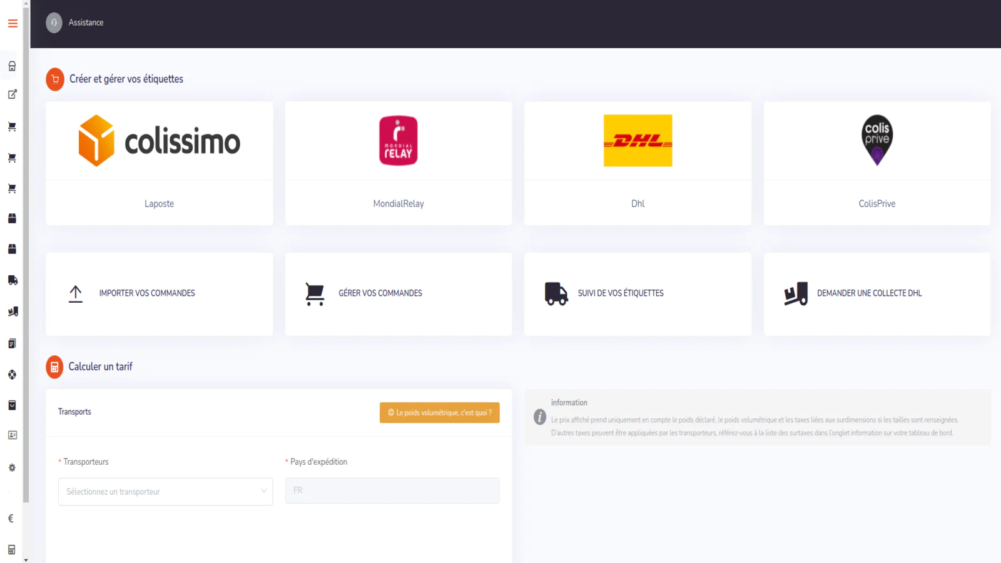
Task: Click the chevron arrow of the transporteur selector
Action: pos(263,492)
